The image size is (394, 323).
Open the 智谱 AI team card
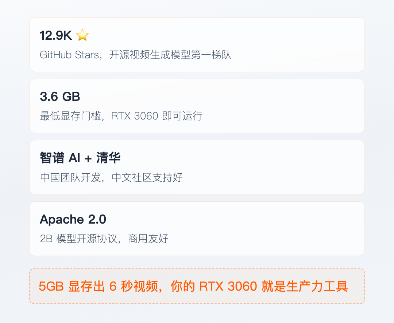pyautogui.click(x=197, y=167)
